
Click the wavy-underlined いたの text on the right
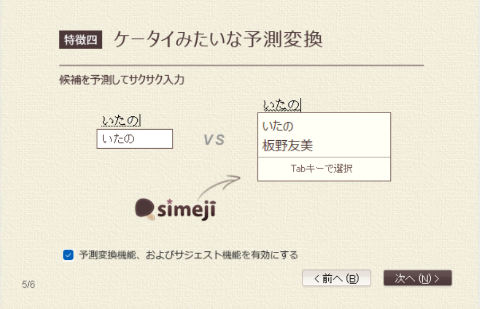(282, 105)
